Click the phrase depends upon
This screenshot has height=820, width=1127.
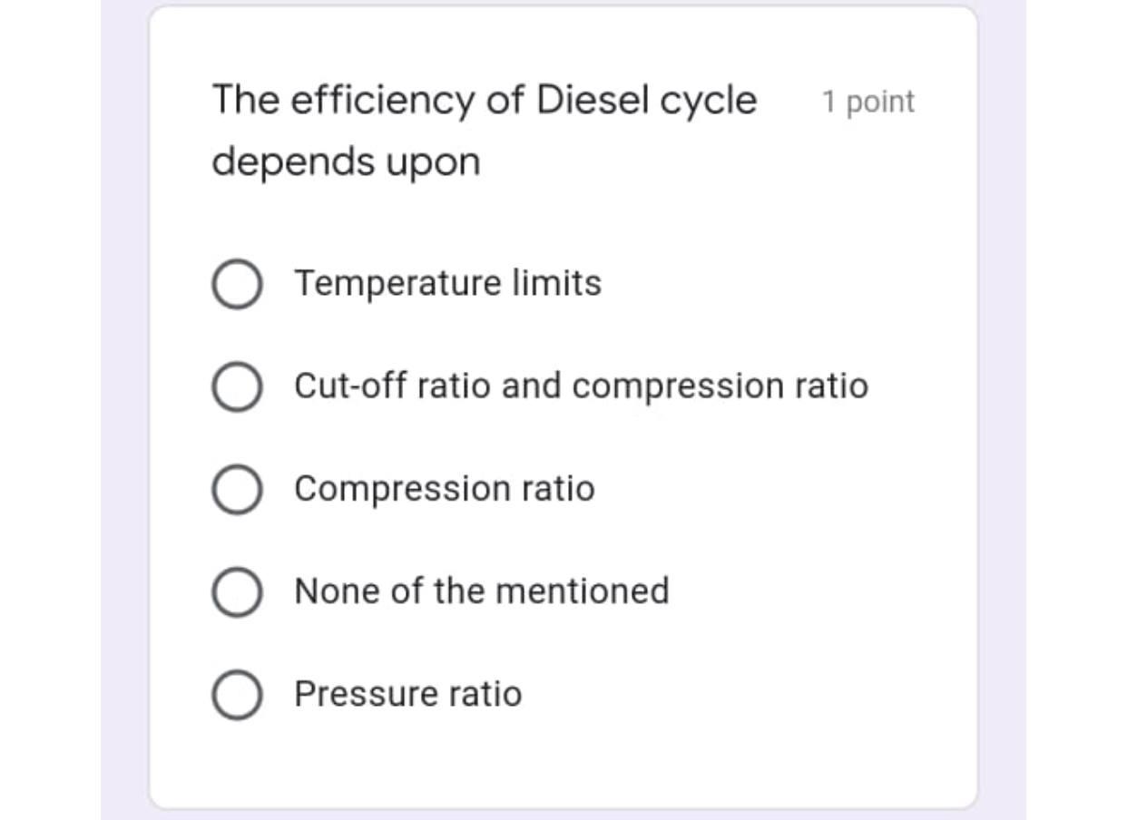(347, 161)
